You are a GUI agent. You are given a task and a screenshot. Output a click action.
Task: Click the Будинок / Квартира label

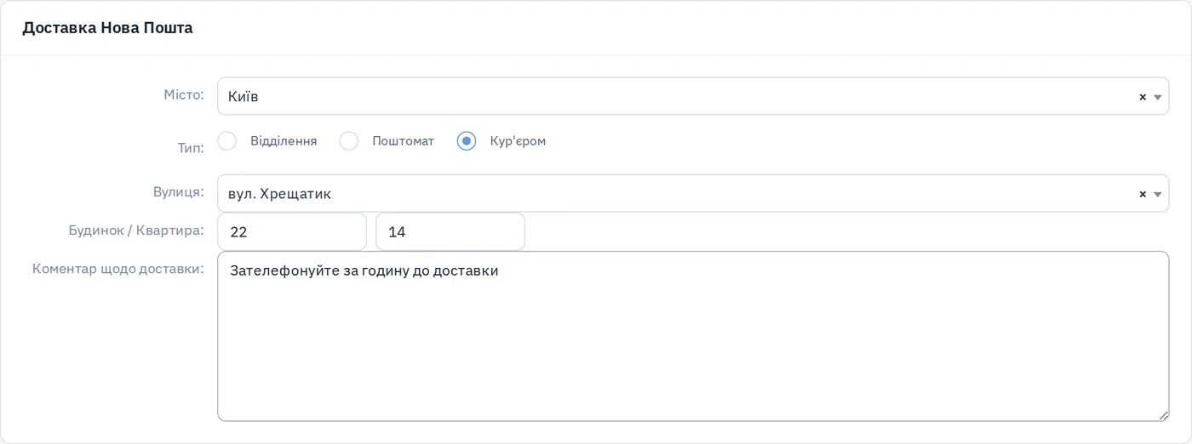[136, 230]
